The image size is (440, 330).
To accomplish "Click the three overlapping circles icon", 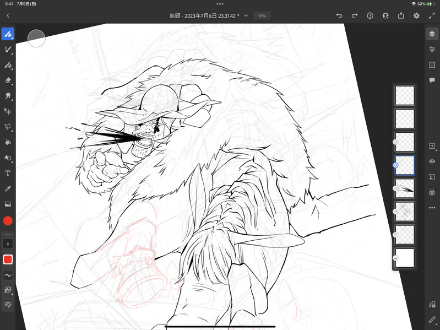I will tap(432, 192).
